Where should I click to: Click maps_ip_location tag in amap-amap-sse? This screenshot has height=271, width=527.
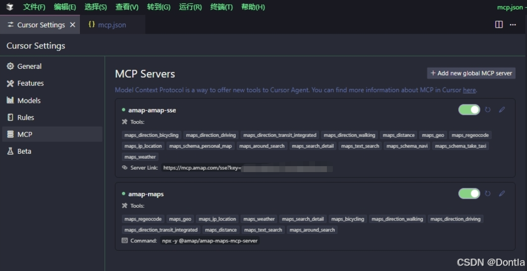pyautogui.click(x=143, y=146)
